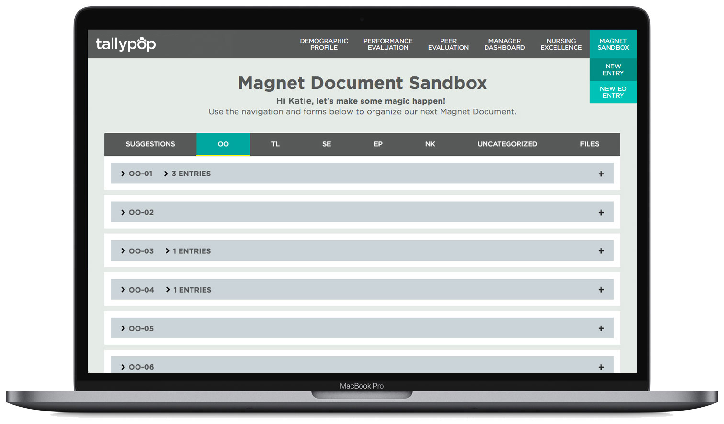Open the Manager Dashboard menu item

[504, 44]
